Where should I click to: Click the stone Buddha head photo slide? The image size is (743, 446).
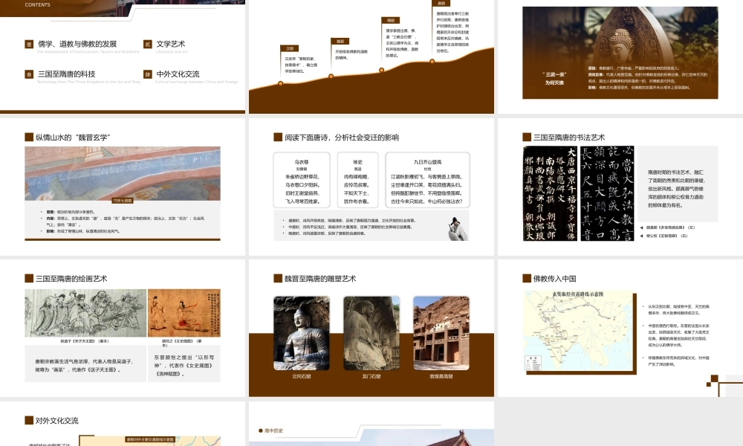point(620,53)
